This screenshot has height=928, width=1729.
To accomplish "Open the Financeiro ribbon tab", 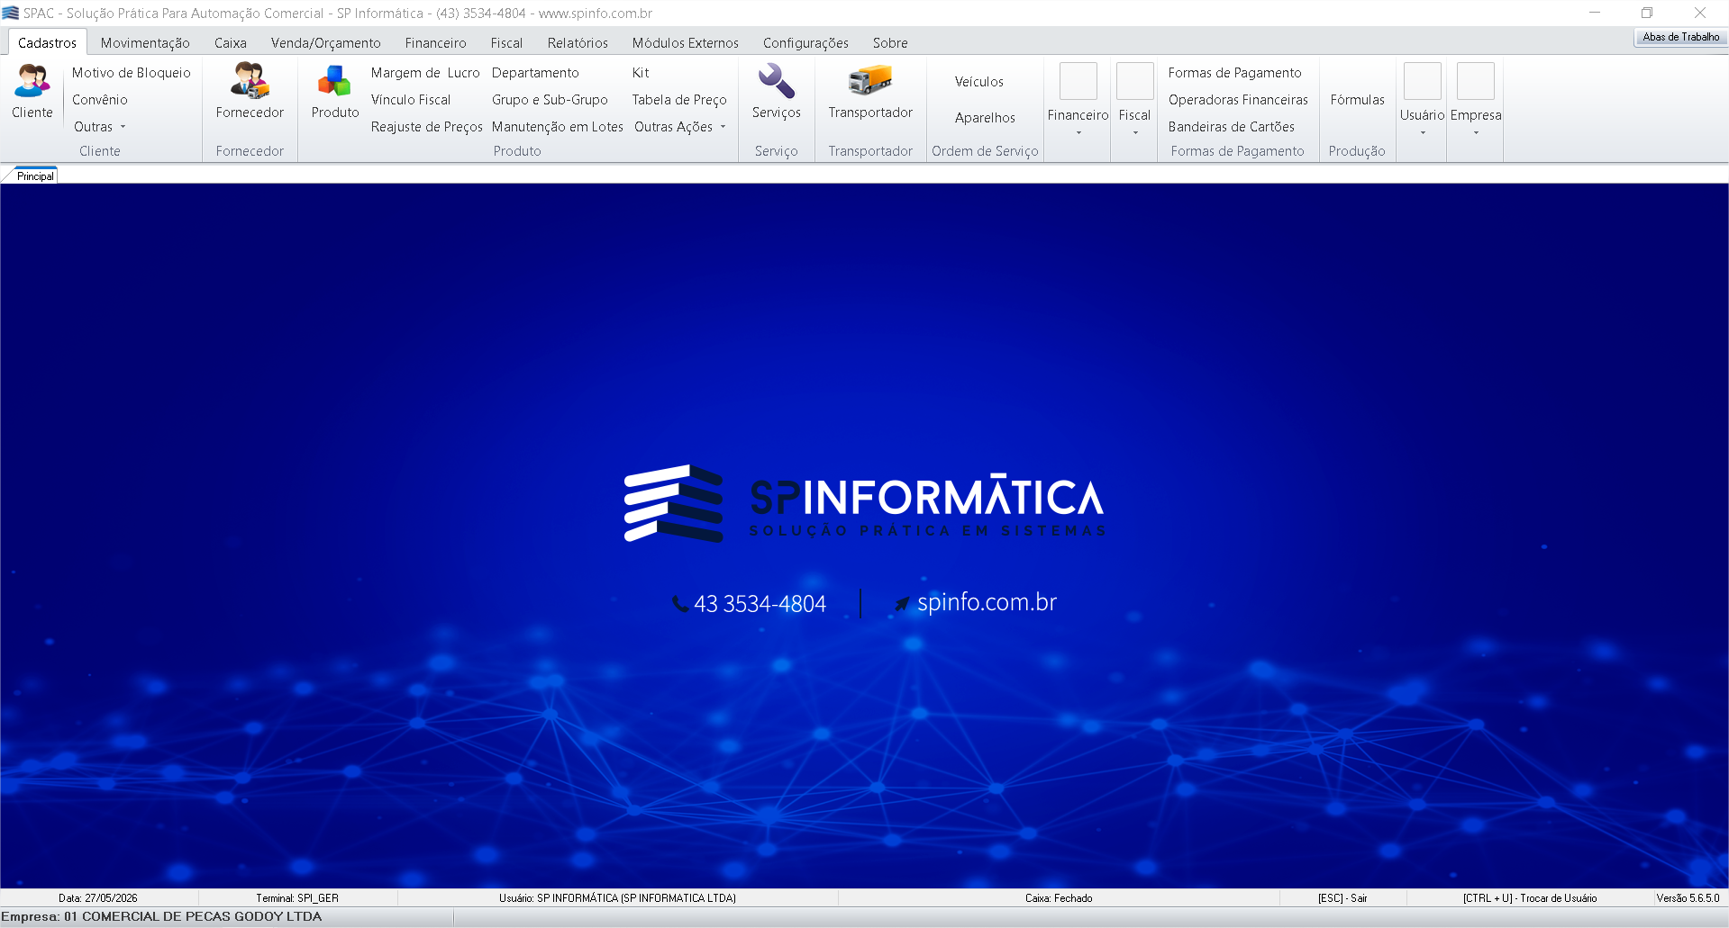I will pos(435,42).
